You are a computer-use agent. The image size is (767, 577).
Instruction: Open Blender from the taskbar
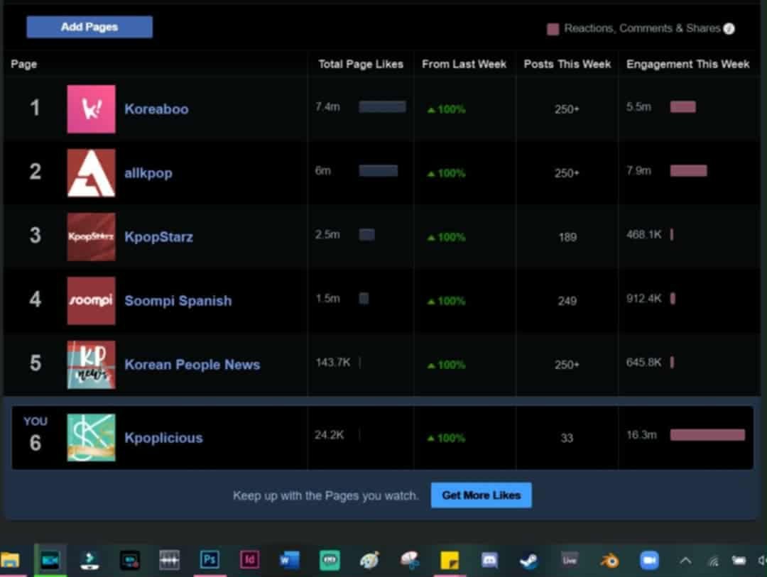[x=609, y=561]
